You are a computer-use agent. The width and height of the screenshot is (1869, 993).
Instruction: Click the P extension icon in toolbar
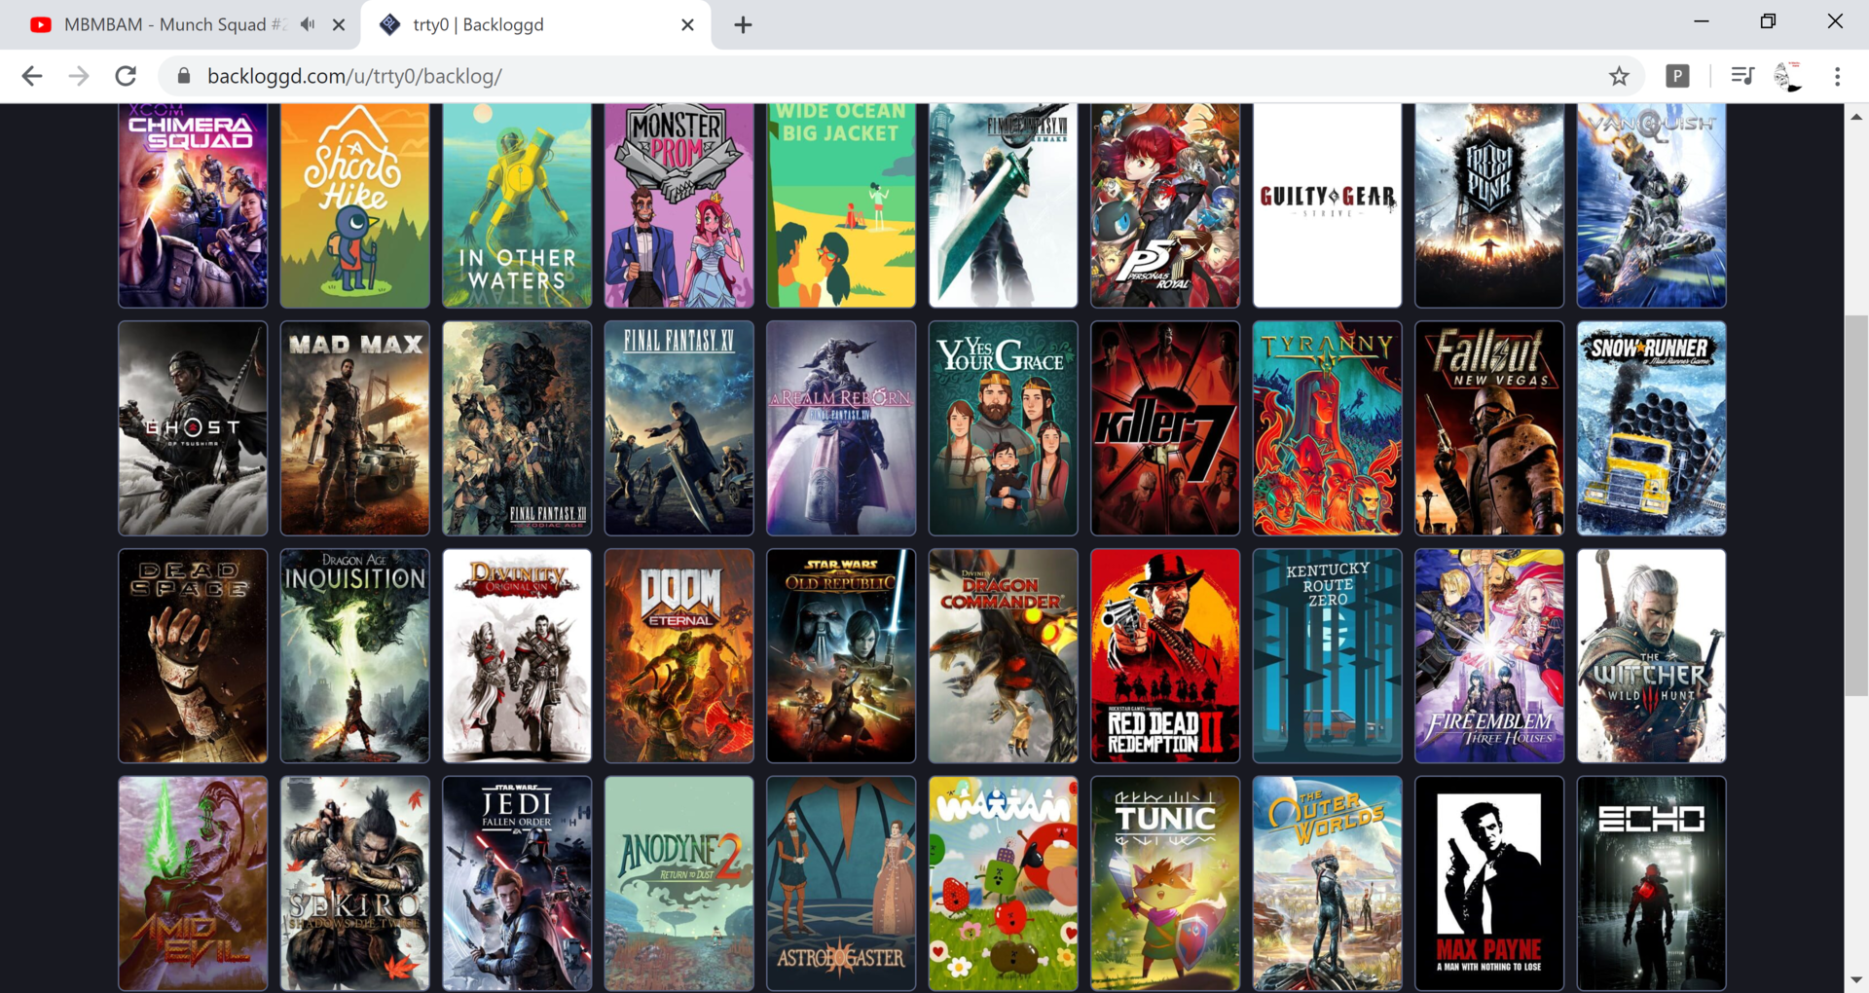click(1677, 76)
